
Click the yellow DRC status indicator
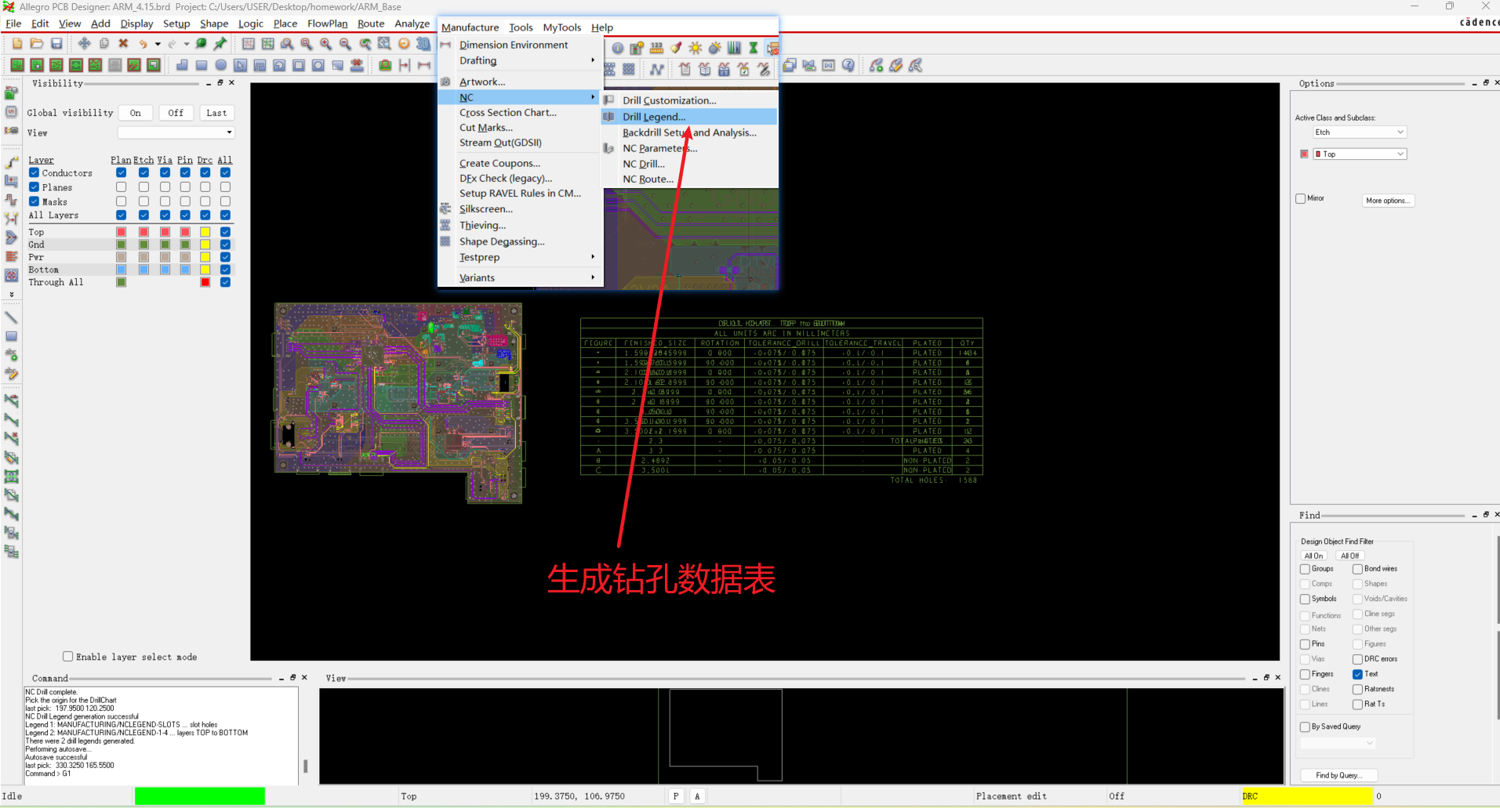tap(1307, 796)
